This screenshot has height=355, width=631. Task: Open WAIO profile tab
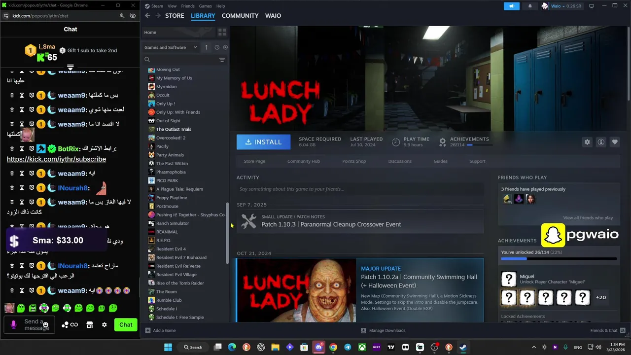273,16
